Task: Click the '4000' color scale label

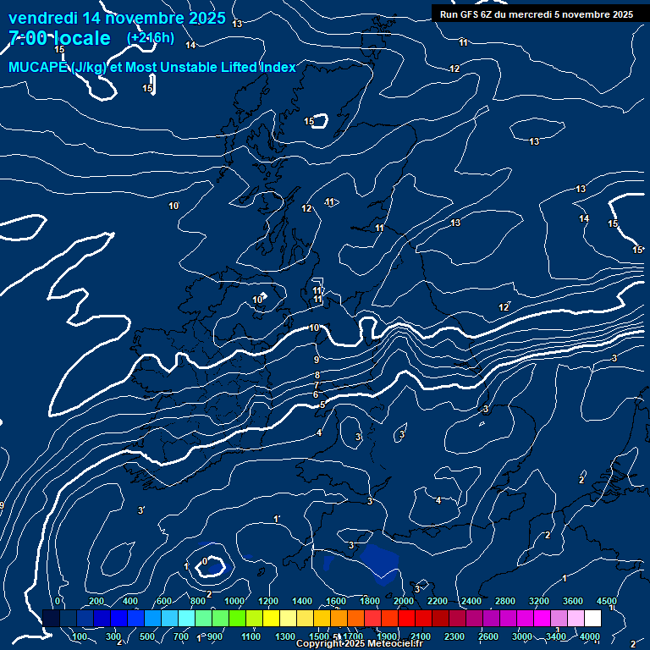Action: (x=590, y=636)
